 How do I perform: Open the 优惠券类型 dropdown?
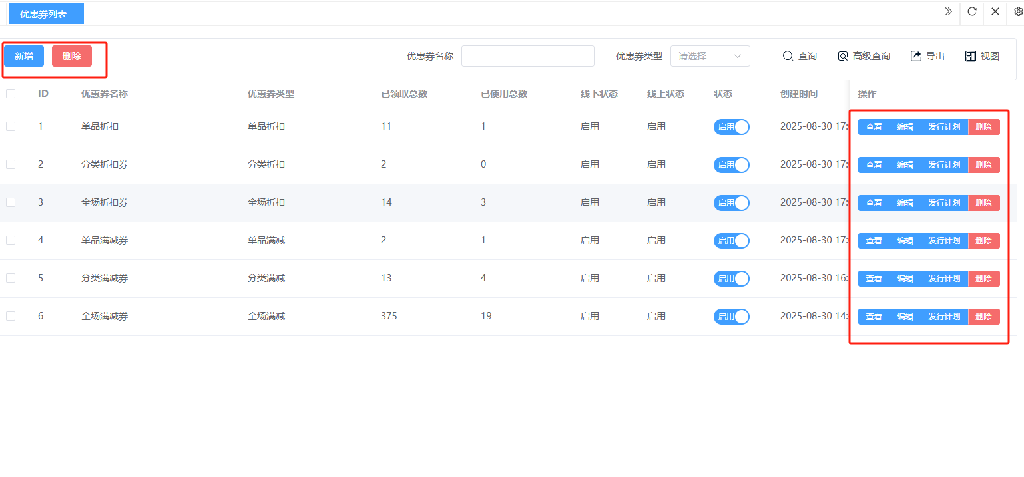click(x=710, y=57)
